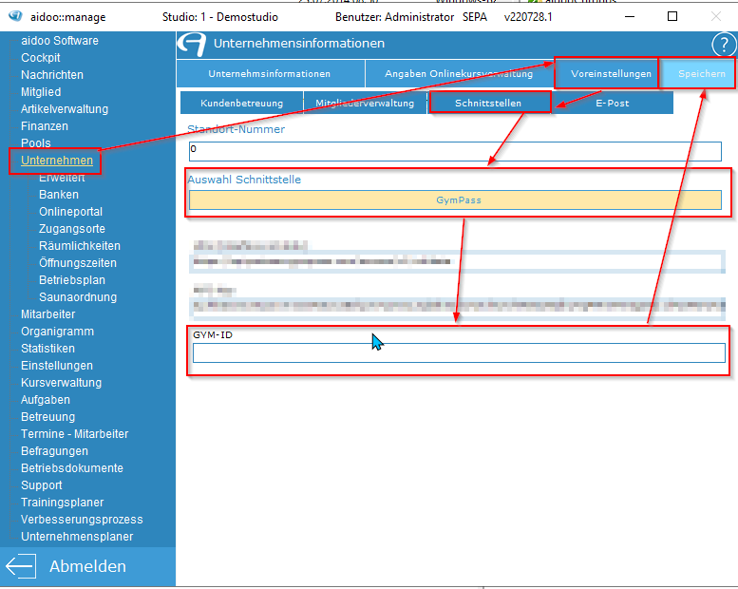Open Saunaordnung under Unternehmen

click(x=78, y=297)
